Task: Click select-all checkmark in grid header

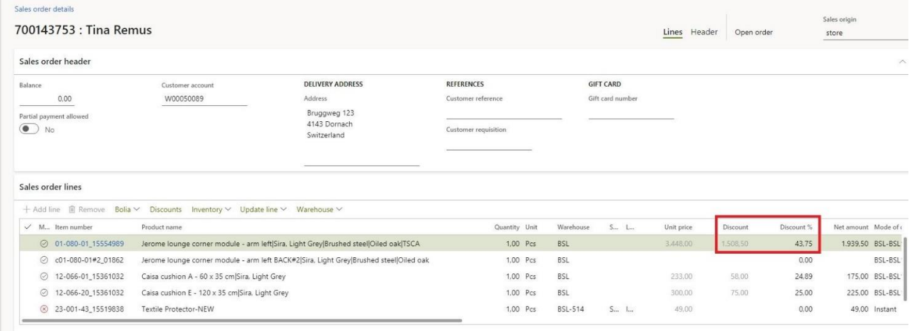Action: (26, 227)
